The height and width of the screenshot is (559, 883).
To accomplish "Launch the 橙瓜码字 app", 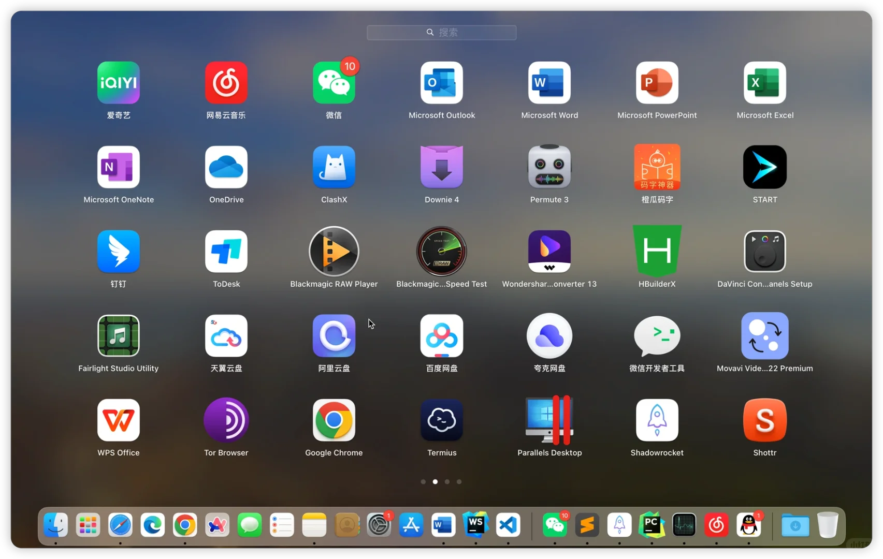I will point(657,167).
